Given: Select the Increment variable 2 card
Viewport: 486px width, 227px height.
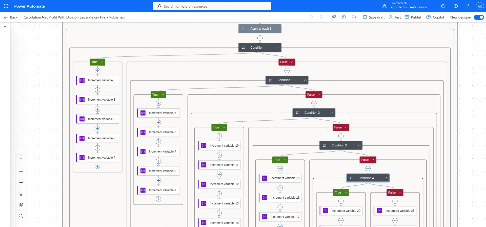Looking at the screenshot, I should 97,119.
